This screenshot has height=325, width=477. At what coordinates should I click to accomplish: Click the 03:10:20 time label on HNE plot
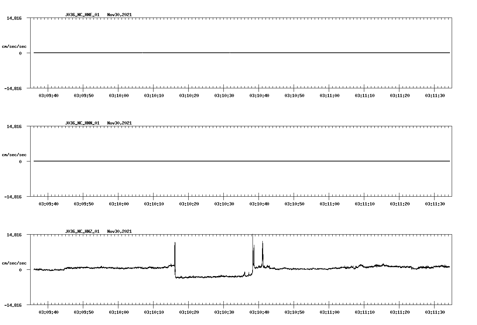tap(189, 96)
